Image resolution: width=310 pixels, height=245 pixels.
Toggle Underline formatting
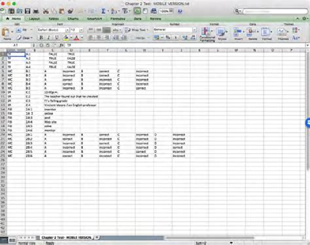[x=56, y=37]
